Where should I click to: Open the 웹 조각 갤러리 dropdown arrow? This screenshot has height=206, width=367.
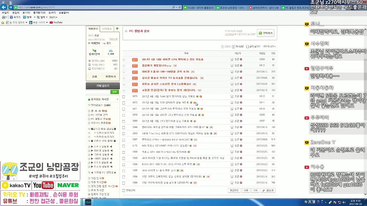click(x=26, y=22)
